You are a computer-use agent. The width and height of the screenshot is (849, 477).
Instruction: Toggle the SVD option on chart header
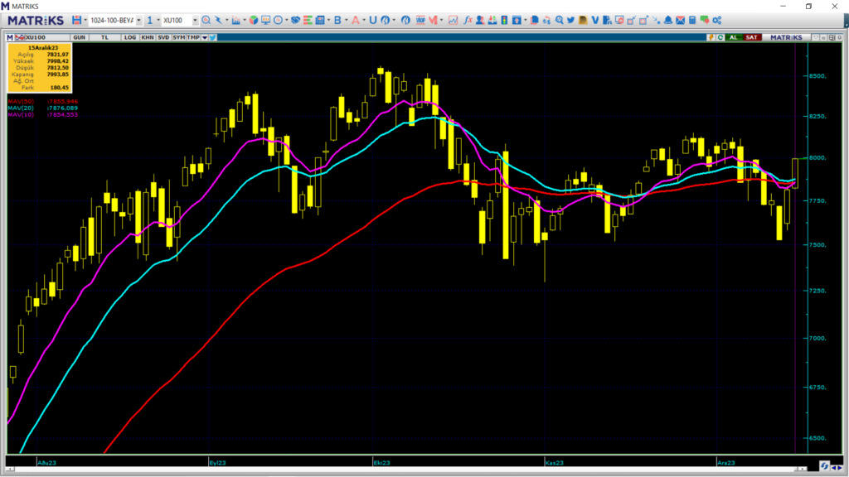pos(163,37)
